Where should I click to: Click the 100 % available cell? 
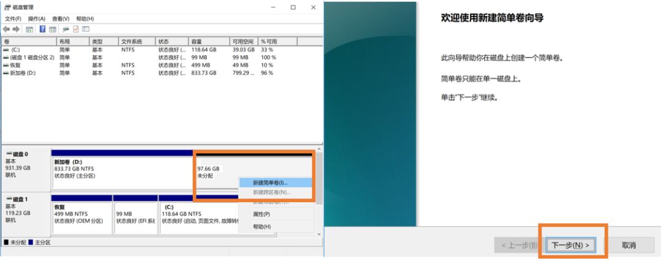[269, 58]
